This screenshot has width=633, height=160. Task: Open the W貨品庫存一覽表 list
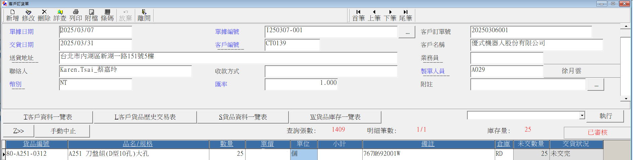(x=335, y=117)
